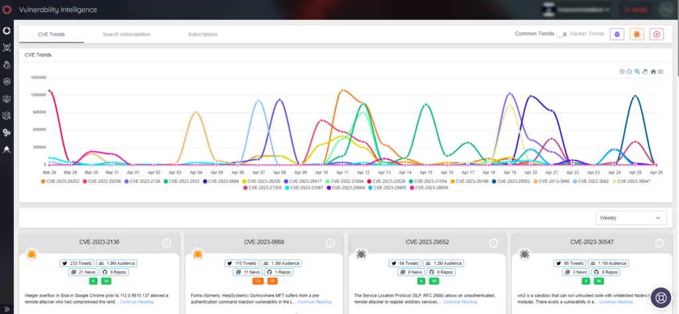
Task: Click the purple bug icon button
Action: tap(617, 34)
